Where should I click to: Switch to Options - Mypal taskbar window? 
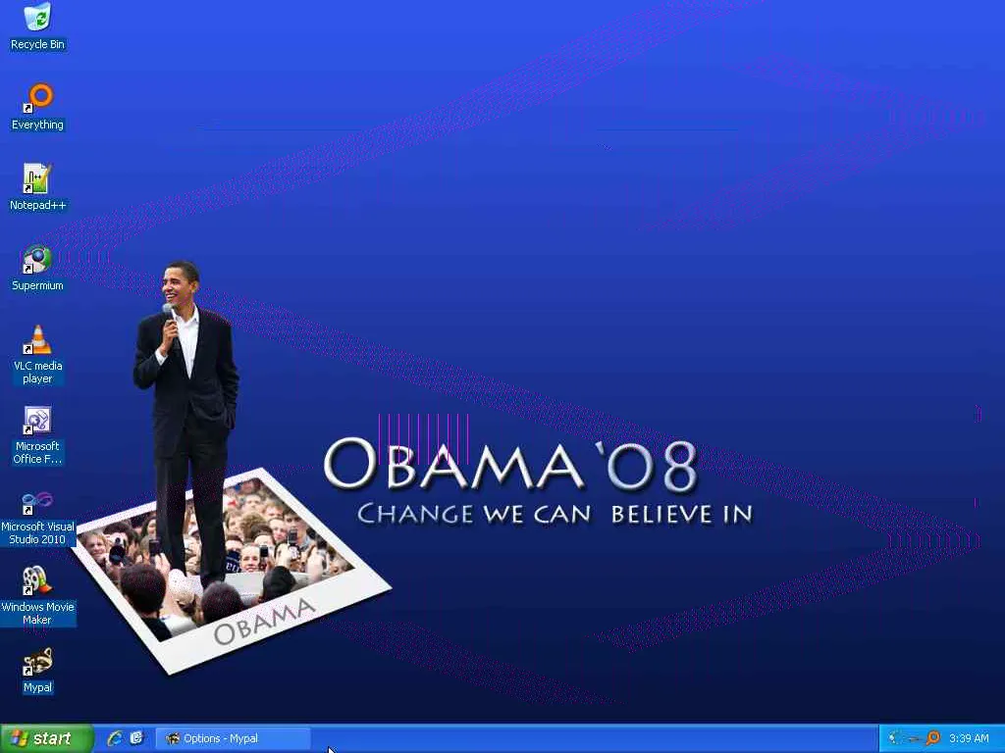[234, 738]
